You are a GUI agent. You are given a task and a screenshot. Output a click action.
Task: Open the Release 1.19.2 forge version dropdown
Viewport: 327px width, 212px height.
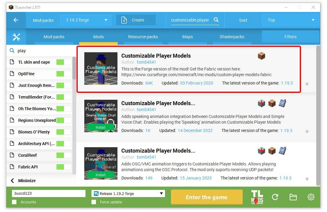click(128, 193)
